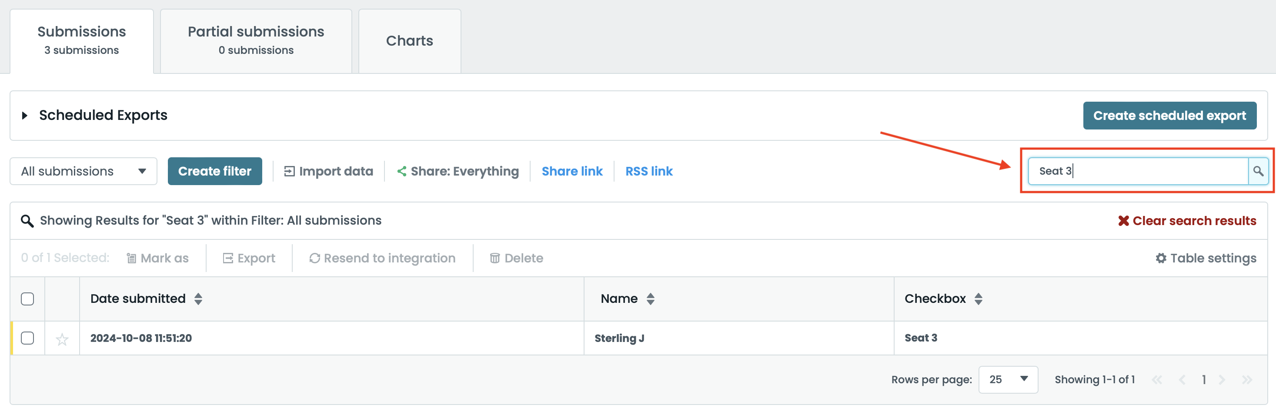Open the RSS link

pyautogui.click(x=648, y=171)
